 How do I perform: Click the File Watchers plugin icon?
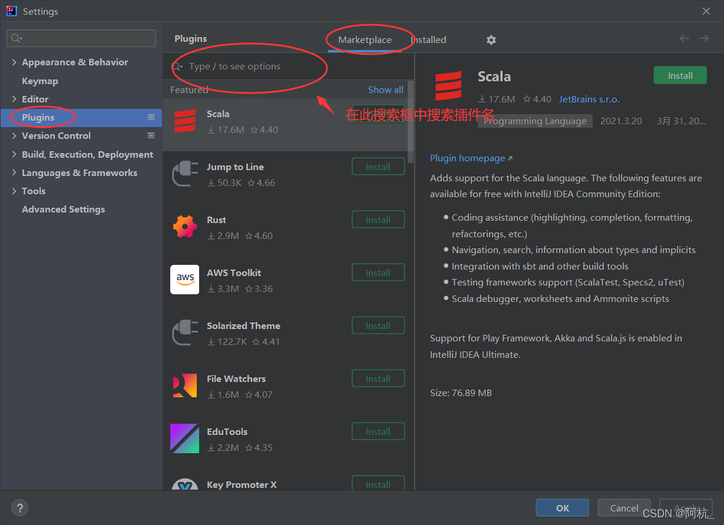point(185,386)
